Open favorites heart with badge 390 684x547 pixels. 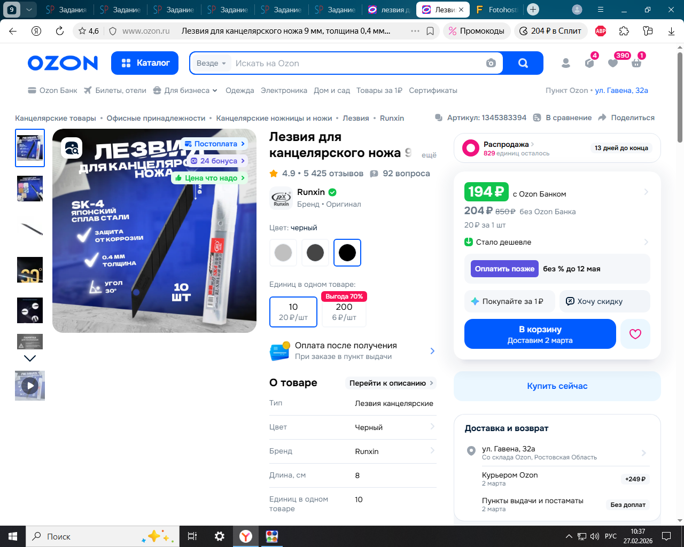point(613,63)
